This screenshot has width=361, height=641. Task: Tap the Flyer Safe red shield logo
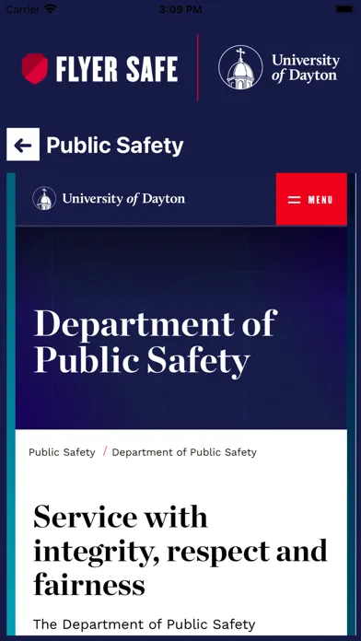tap(35, 68)
